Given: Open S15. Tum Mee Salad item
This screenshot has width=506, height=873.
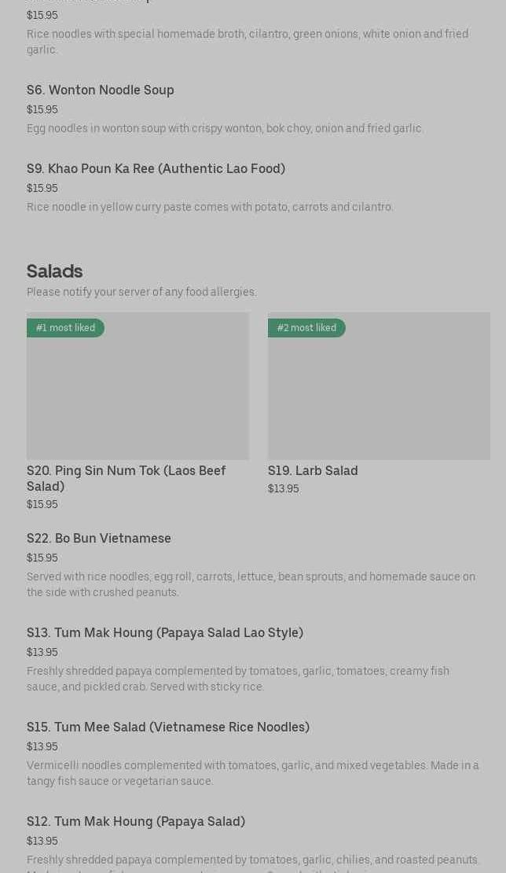Looking at the screenshot, I should click(x=168, y=727).
